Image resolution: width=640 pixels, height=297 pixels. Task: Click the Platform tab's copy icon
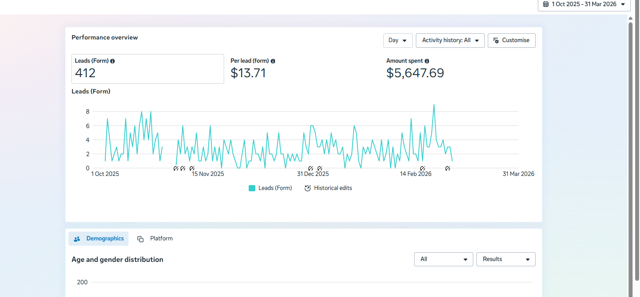(x=140, y=239)
